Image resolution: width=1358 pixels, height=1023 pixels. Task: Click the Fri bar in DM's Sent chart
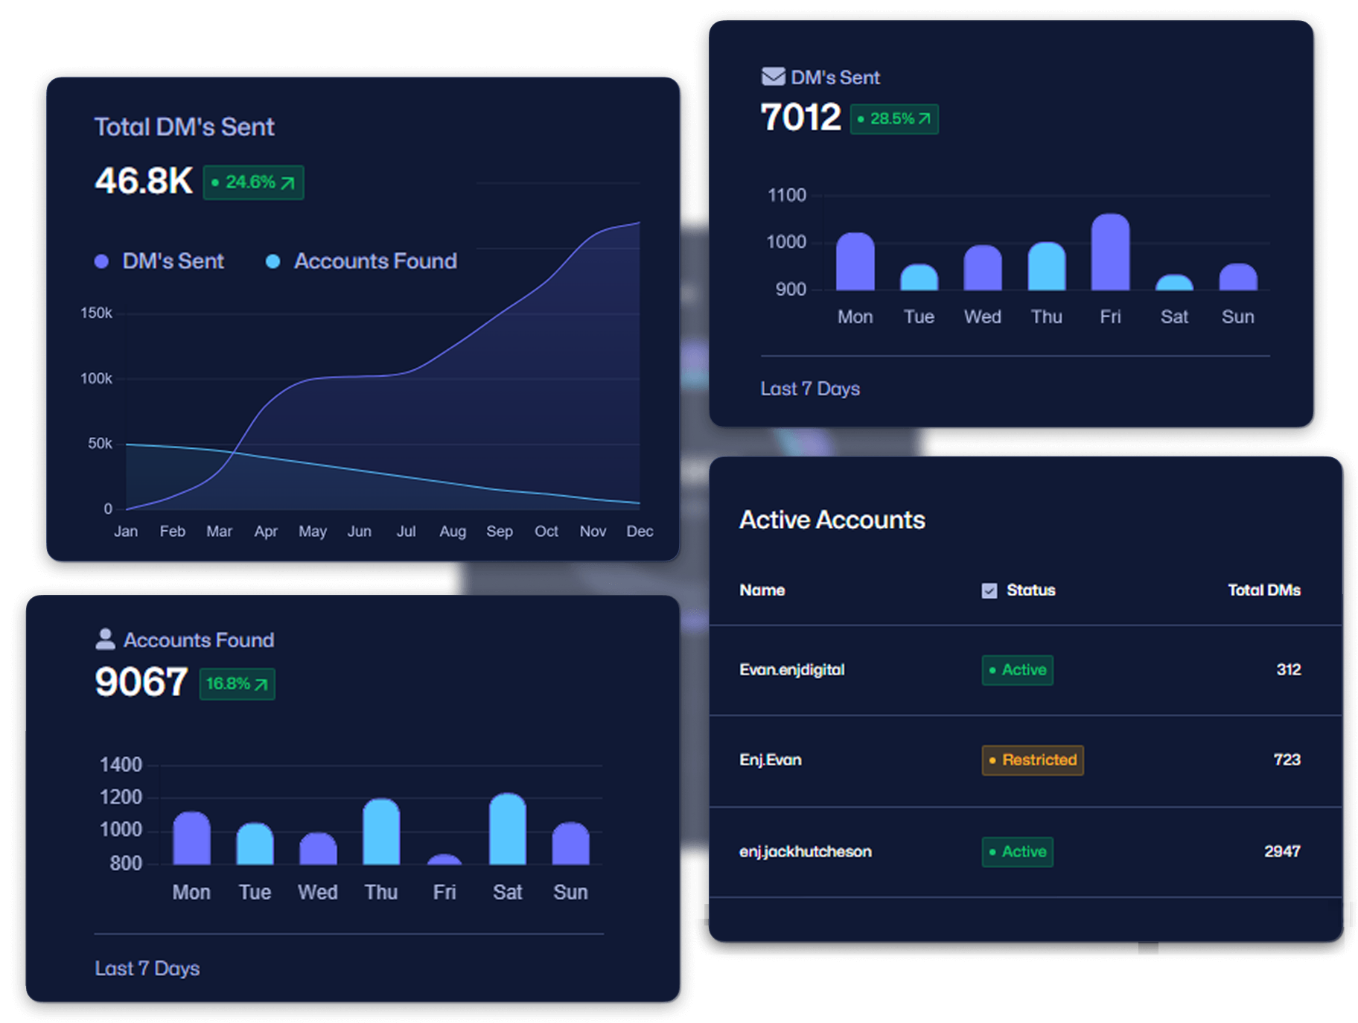1110,252
